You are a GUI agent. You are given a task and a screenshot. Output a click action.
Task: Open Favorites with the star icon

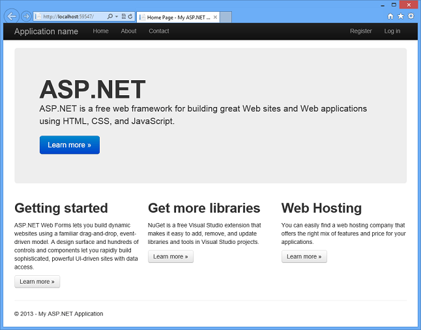[x=400, y=16]
